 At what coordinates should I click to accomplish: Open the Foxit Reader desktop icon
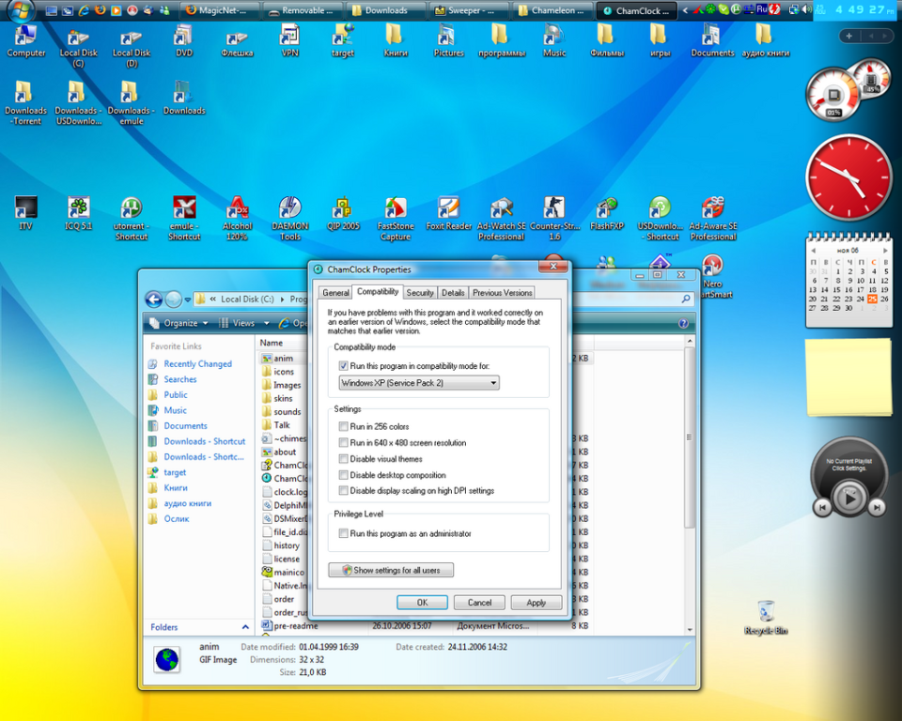pyautogui.click(x=449, y=213)
